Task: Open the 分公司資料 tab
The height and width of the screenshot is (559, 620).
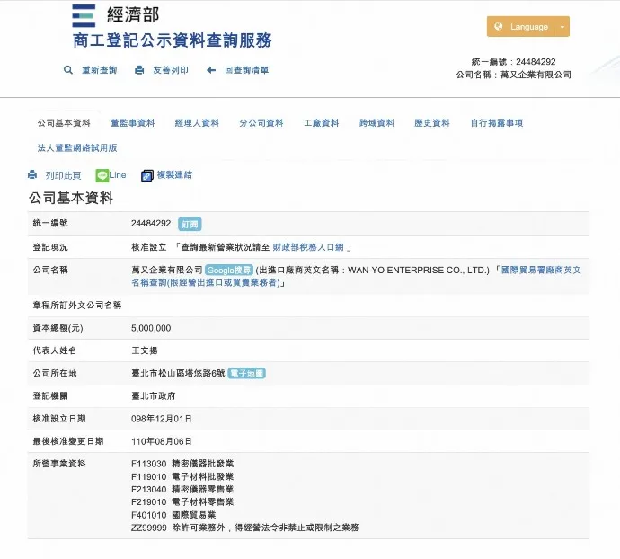Action: tap(261, 123)
